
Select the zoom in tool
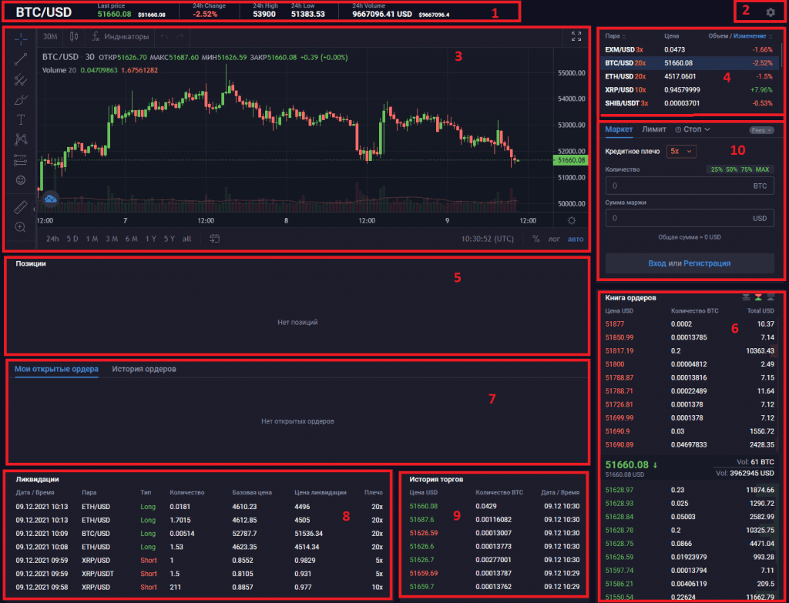click(21, 227)
